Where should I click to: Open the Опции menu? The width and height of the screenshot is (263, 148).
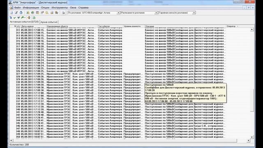(45, 8)
